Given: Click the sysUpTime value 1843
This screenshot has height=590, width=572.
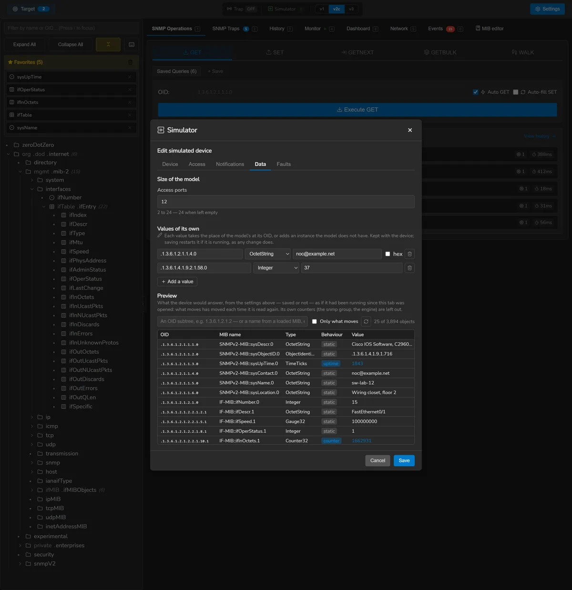Looking at the screenshot, I should (357, 364).
